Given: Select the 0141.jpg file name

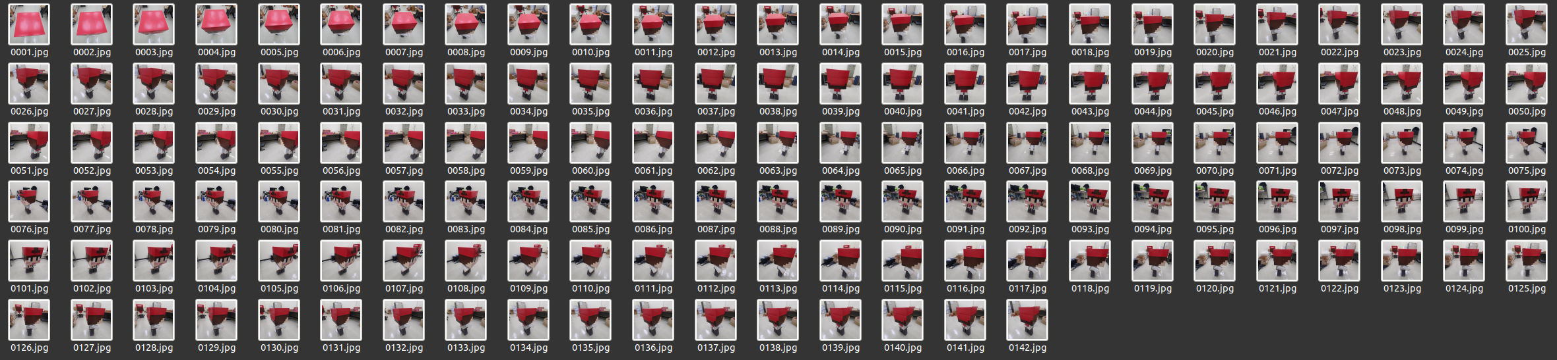Looking at the screenshot, I should pyautogui.click(x=965, y=347).
